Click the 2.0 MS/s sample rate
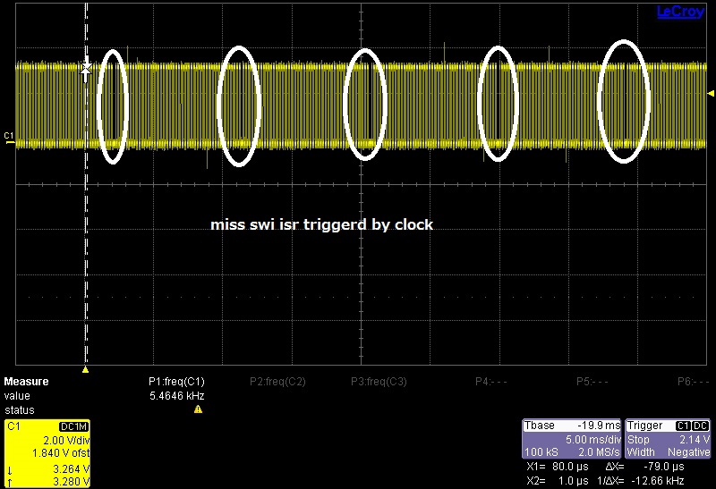Screen dimensions: 716x489 tap(599, 452)
